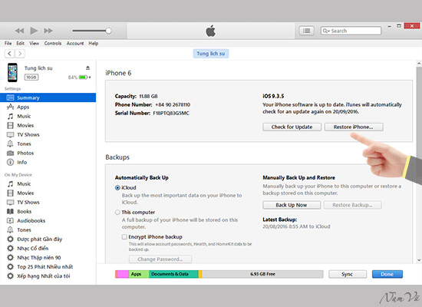The image size is (422, 307).
Task: Open the Help menu
Action: tap(94, 43)
